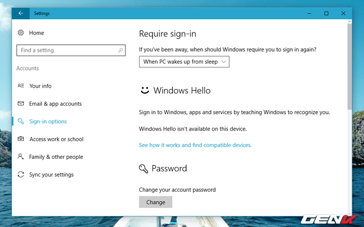This screenshot has width=364, height=227.
Task: Click the Password key icon
Action: pos(143,169)
